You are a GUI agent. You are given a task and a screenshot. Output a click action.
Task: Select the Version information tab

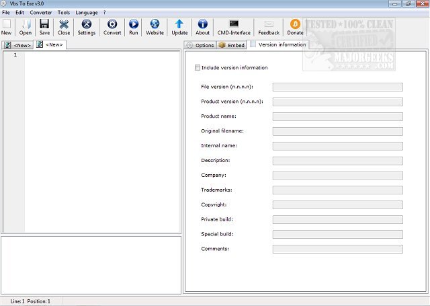[x=277, y=44]
